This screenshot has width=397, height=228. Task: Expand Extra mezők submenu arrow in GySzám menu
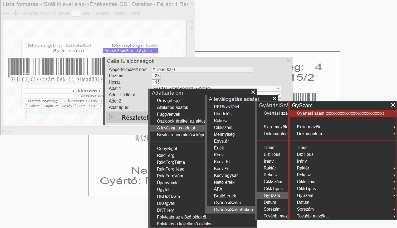point(394,127)
